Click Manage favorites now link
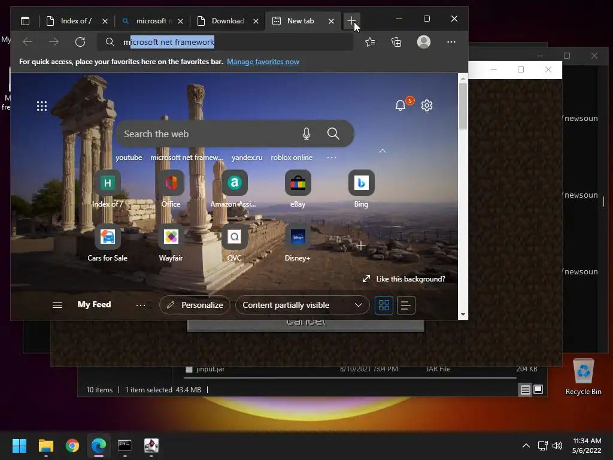 [x=263, y=62]
